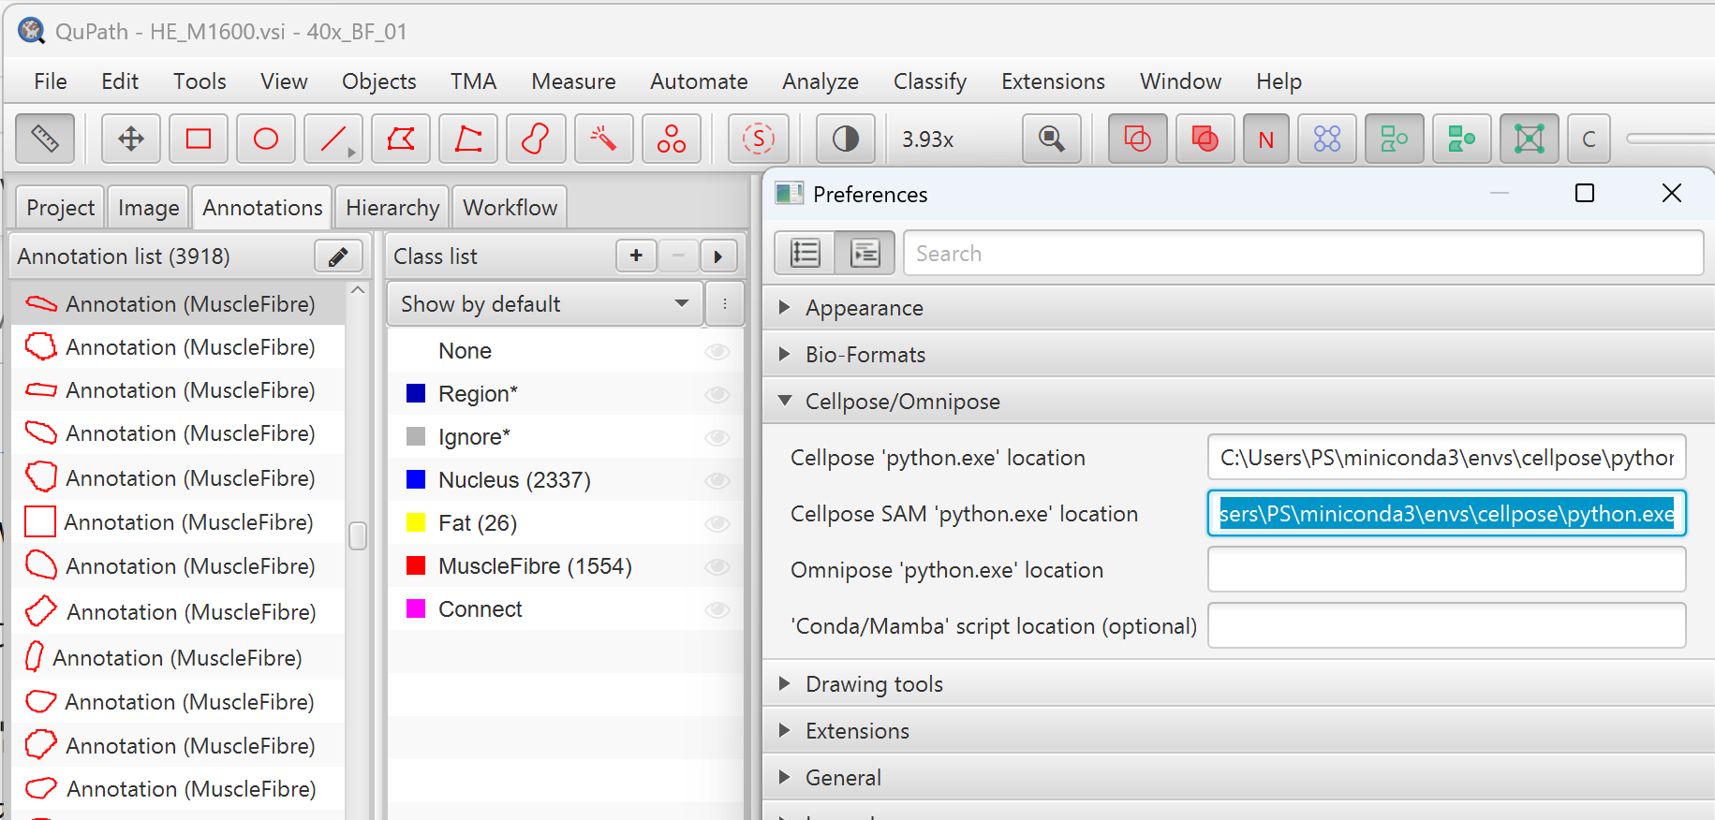
Task: Select the Points tool
Action: 671,139
